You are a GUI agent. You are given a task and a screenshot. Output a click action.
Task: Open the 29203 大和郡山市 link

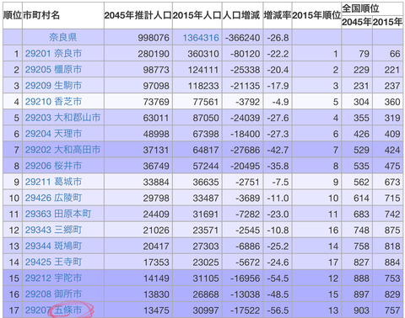62,118
